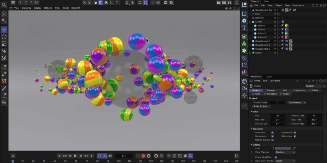Open the viewport Cameras menu

point(26,8)
